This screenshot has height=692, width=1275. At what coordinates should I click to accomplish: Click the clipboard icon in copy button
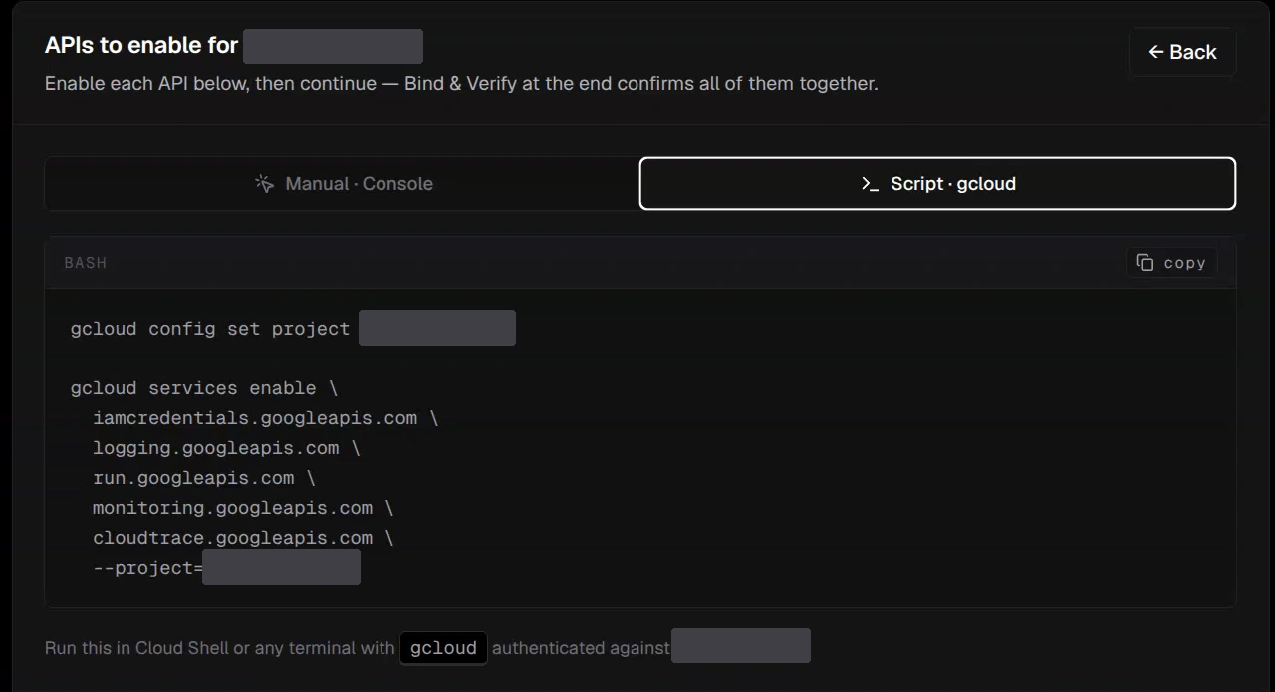point(1146,263)
